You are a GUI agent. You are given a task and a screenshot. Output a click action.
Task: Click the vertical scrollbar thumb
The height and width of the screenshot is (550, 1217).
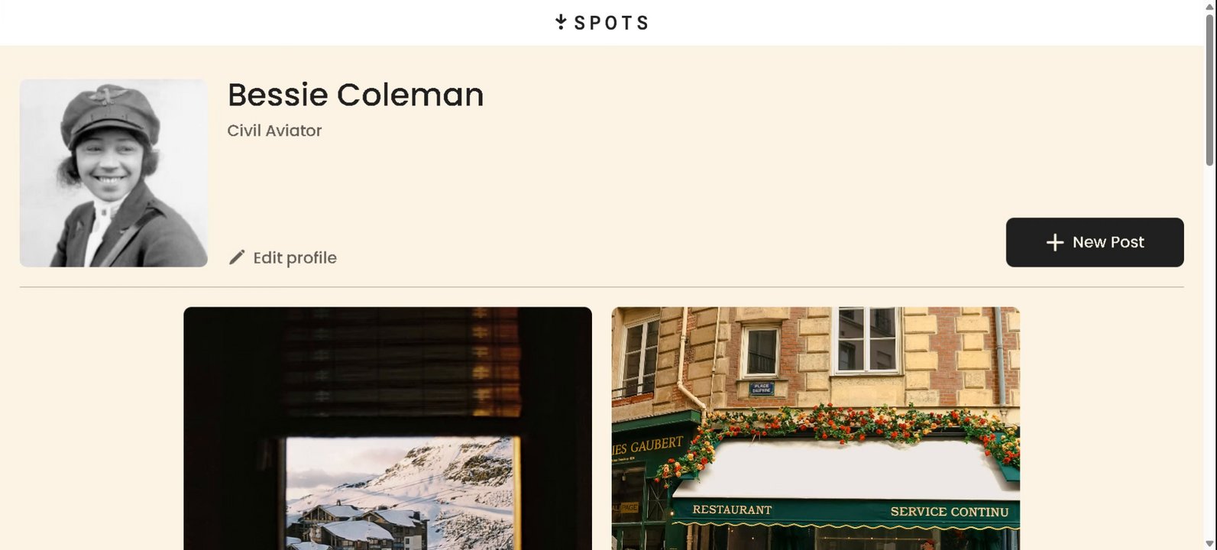point(1209,89)
